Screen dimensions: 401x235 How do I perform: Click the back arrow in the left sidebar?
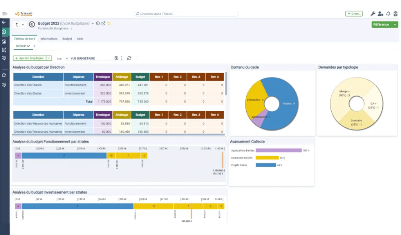[4, 22]
